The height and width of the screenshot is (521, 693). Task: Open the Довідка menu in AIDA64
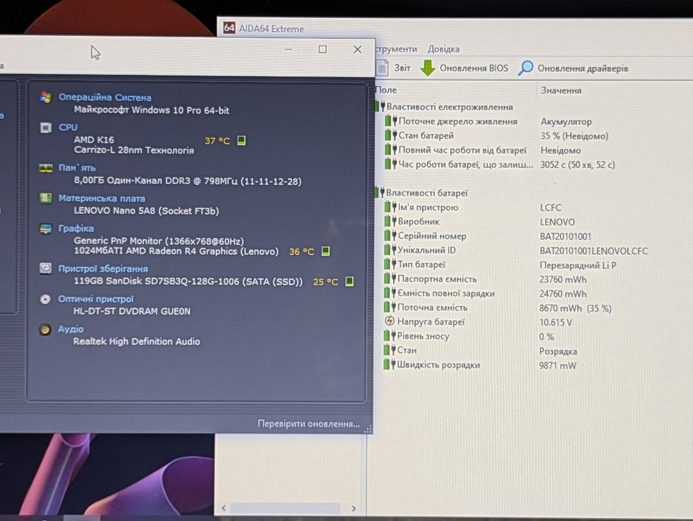[443, 49]
